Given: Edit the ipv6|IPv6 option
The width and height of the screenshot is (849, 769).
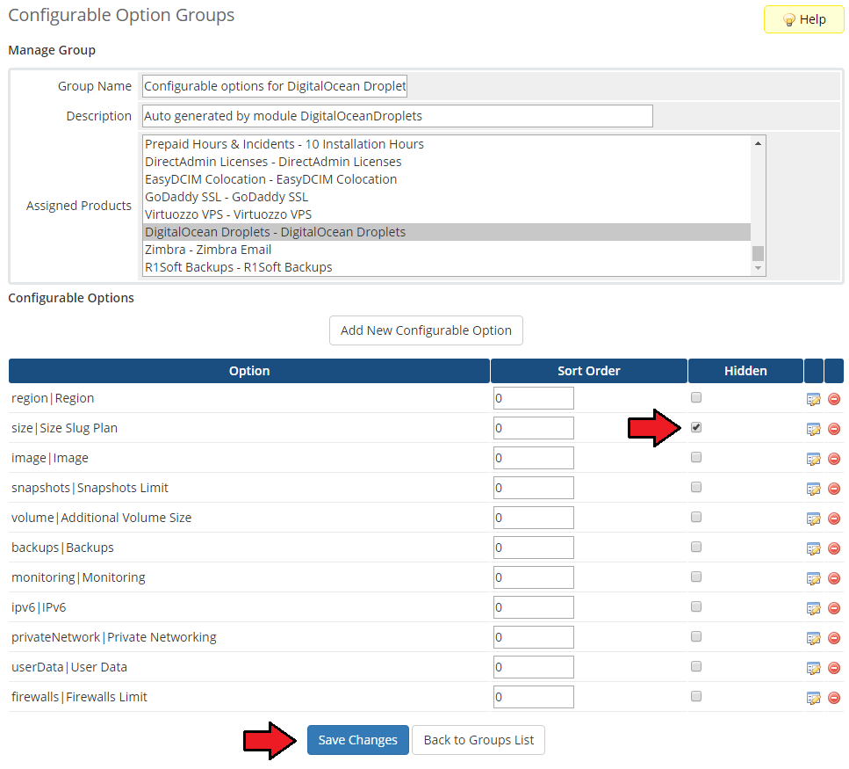Looking at the screenshot, I should 813,608.
